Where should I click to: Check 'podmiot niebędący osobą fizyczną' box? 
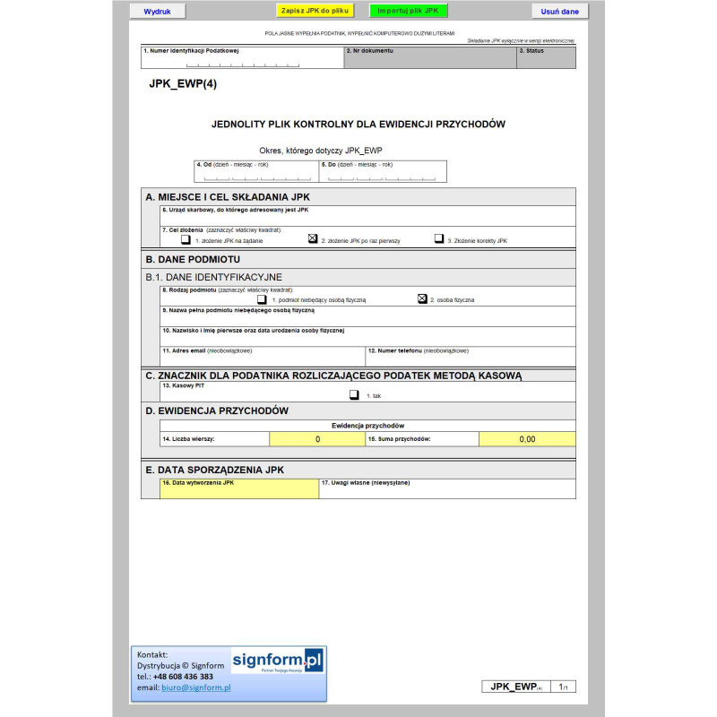tap(262, 299)
